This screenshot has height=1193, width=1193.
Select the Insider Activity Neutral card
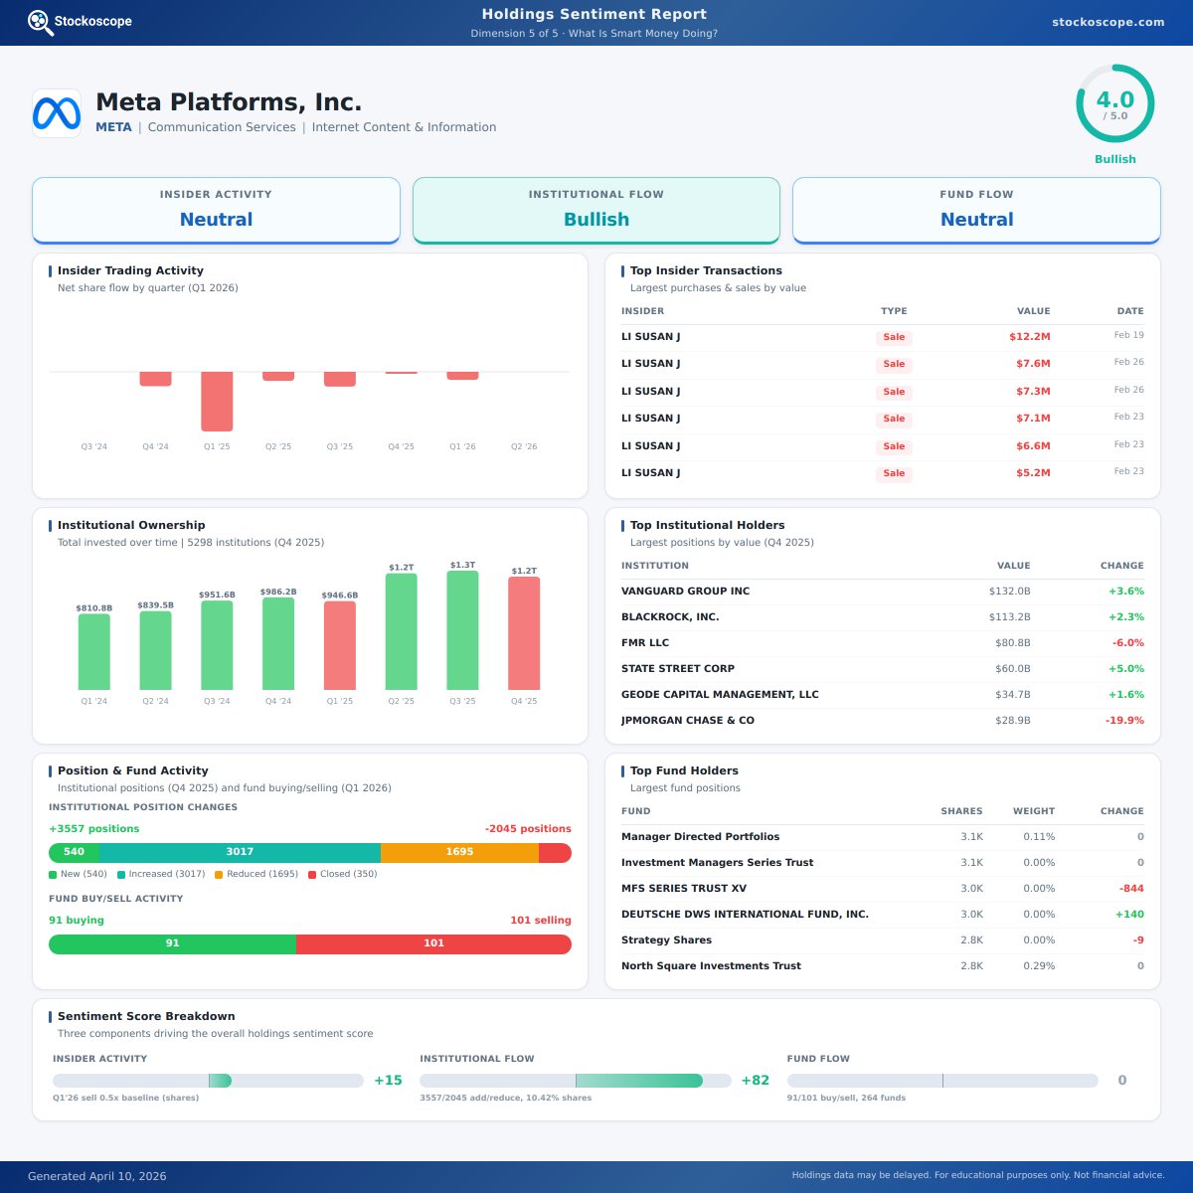tap(216, 210)
